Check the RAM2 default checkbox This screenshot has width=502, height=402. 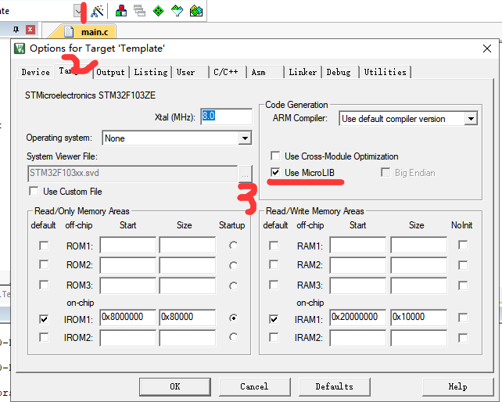coord(274,265)
